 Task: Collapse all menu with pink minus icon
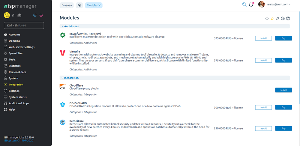[41, 15]
